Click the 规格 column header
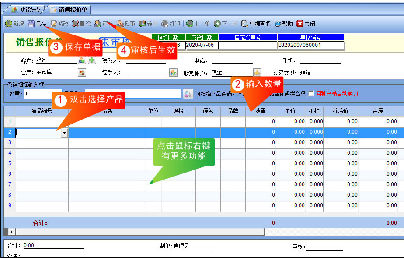The width and height of the screenshot is (404, 258). tap(178, 111)
